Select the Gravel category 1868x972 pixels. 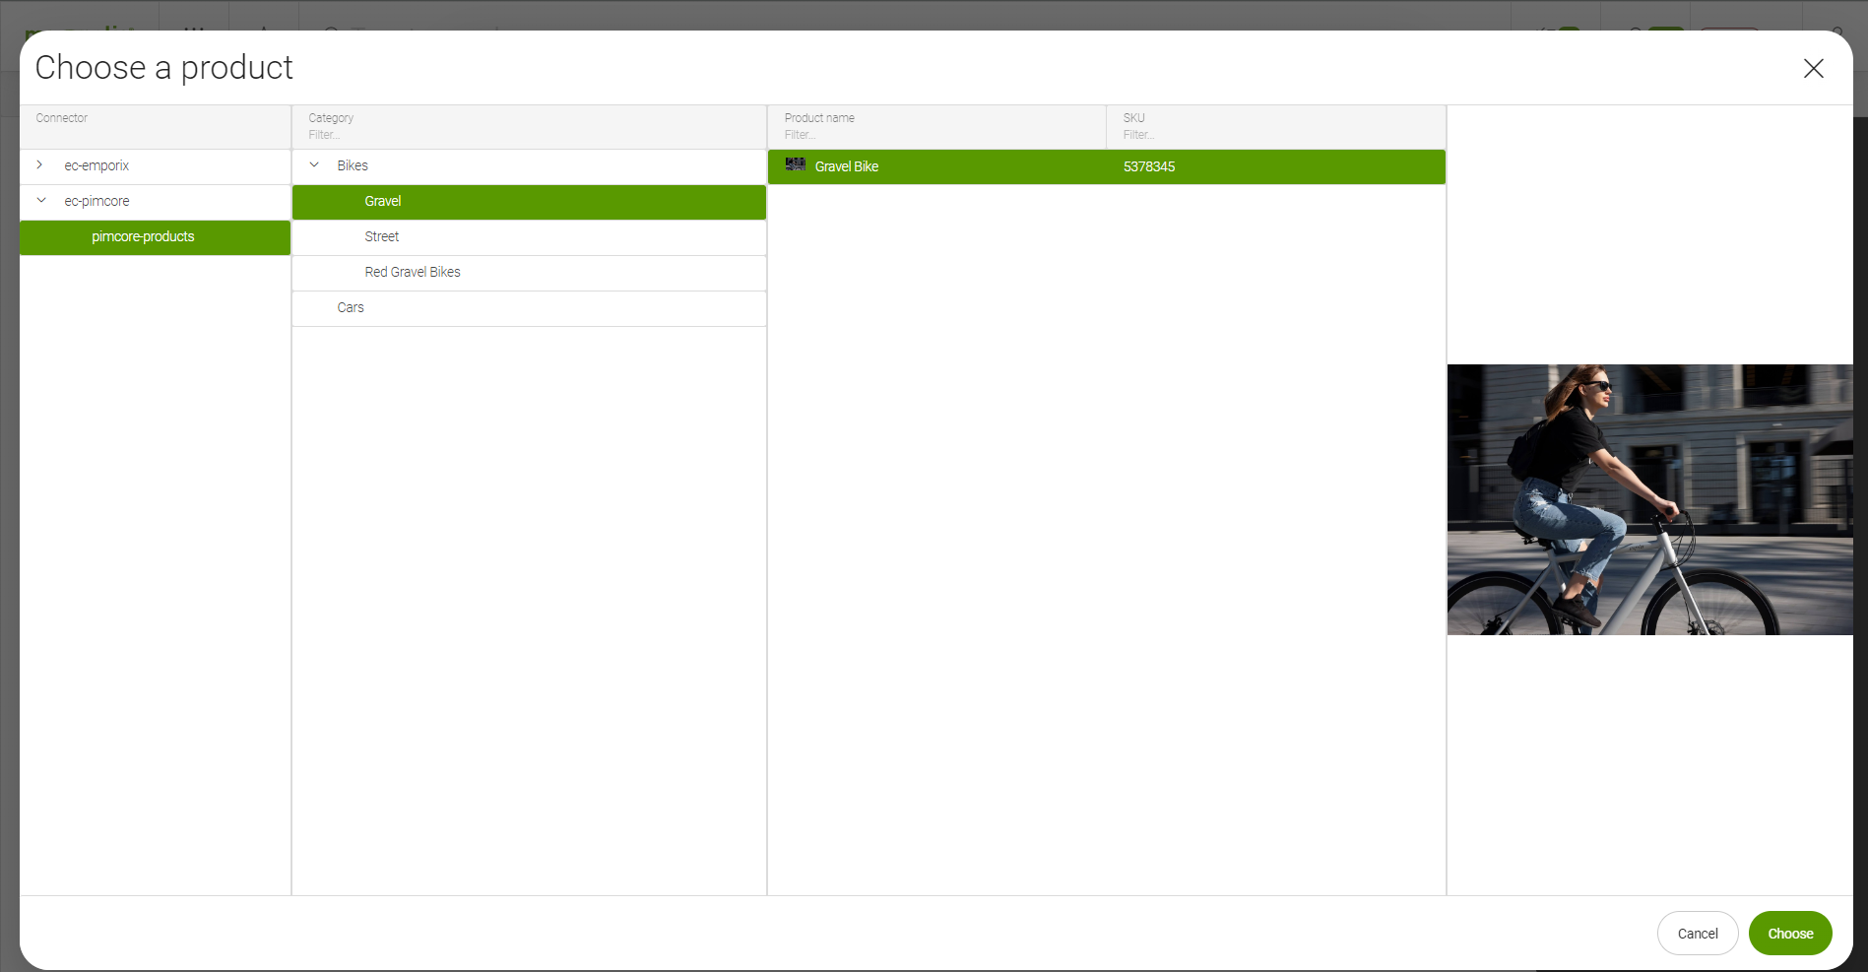[x=383, y=202]
